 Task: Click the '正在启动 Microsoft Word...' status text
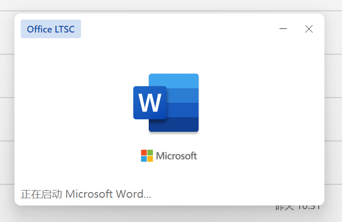click(x=86, y=194)
